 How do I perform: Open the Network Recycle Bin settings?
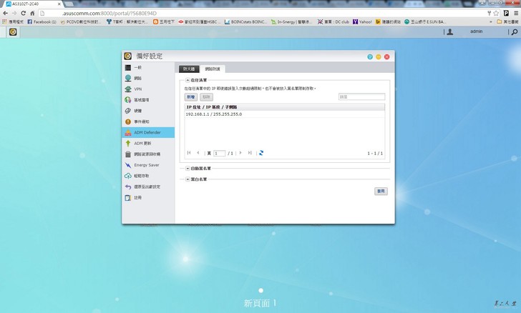pos(148,154)
